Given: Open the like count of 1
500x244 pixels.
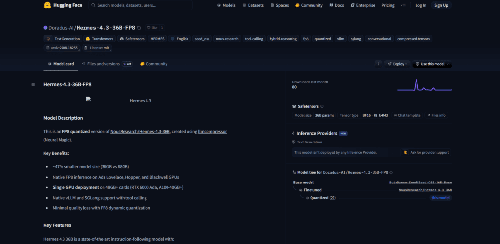Looking at the screenshot, I should point(162,28).
